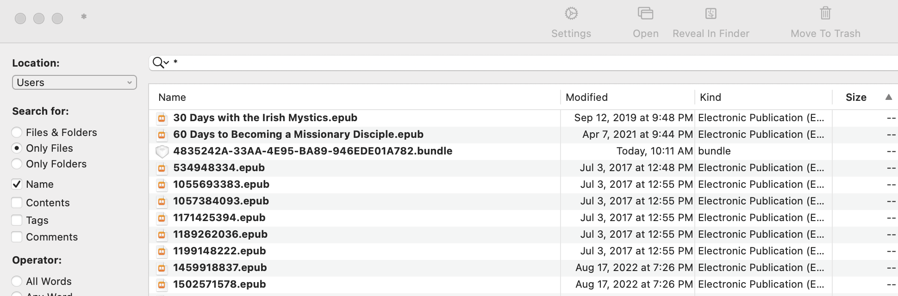The width and height of the screenshot is (898, 296).
Task: Click the 30 Days Irish Mystics epub icon
Action: 162,118
